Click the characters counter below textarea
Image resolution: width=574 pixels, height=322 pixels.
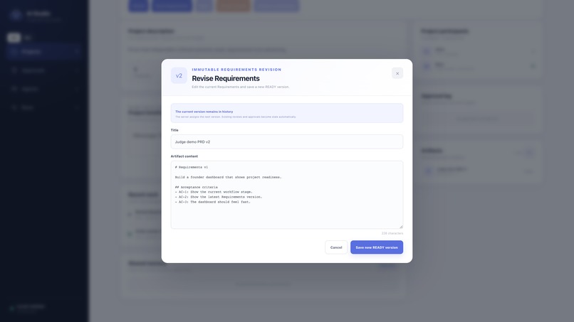(392, 233)
